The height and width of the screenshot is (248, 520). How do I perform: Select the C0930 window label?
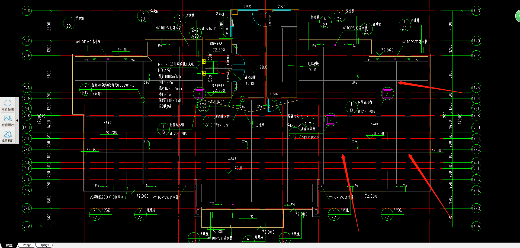tap(227, 32)
